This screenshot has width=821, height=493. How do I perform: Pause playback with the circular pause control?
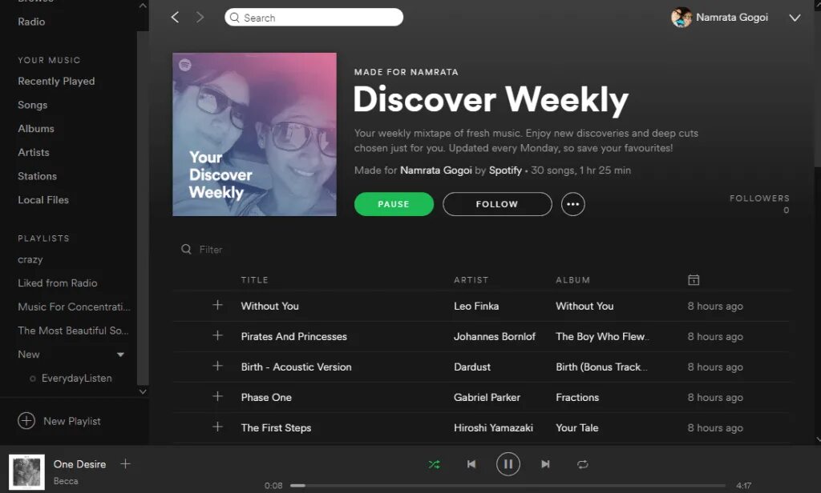point(508,464)
